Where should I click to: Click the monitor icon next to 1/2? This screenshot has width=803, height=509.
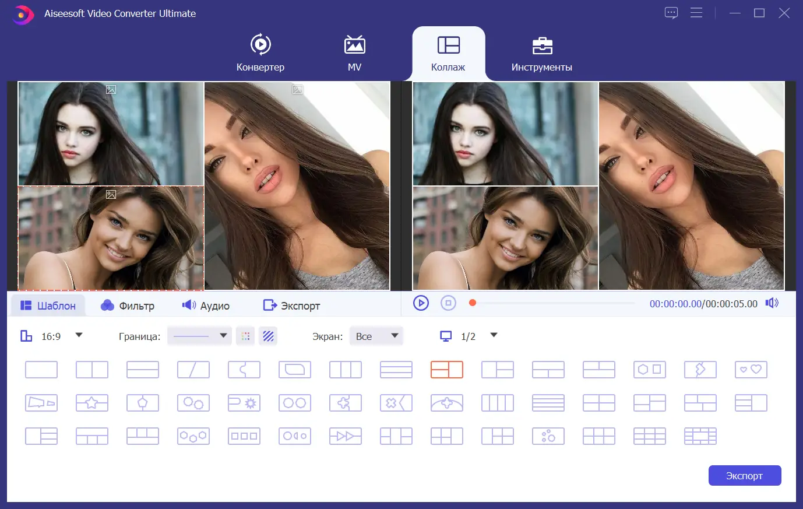pos(446,336)
